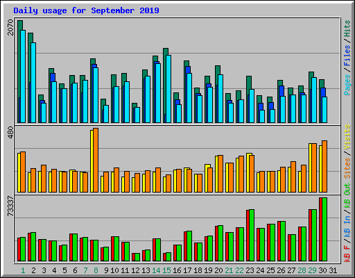Click day label '31' on x-axis
This screenshot has height=278, width=355.
click(333, 270)
